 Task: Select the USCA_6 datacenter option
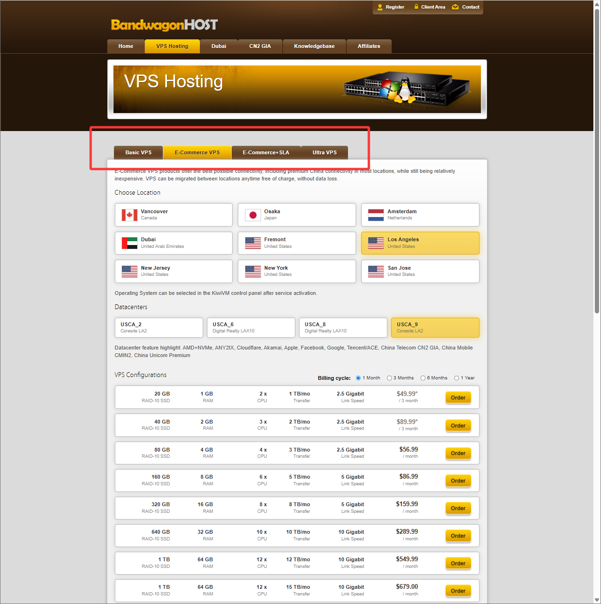click(x=251, y=328)
